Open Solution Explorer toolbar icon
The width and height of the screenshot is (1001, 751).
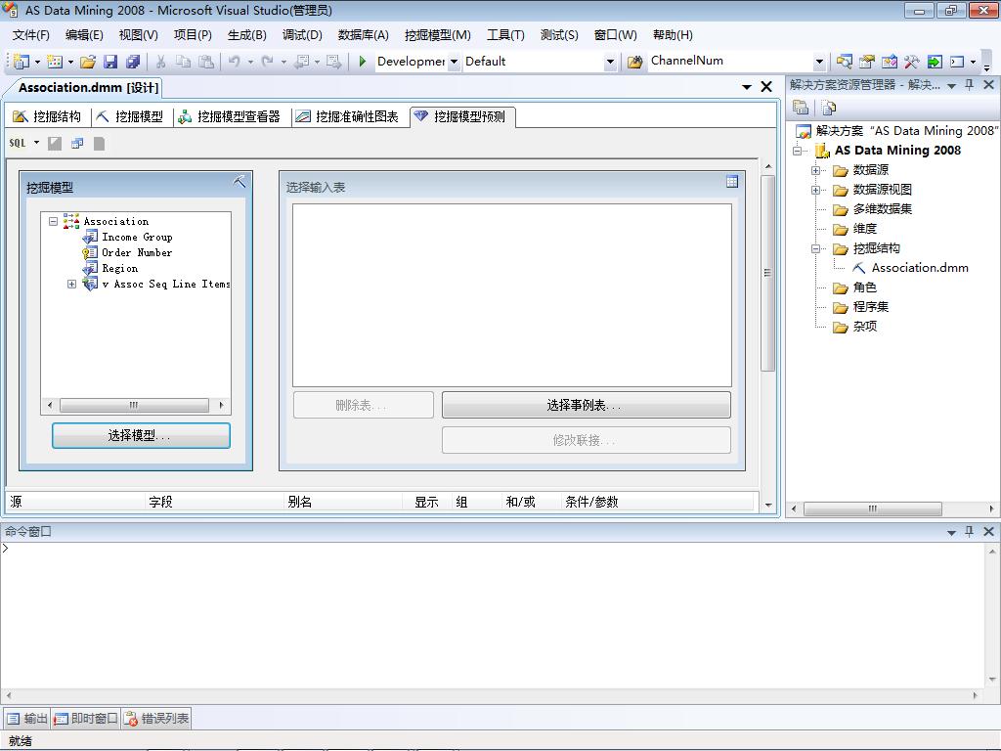844,62
